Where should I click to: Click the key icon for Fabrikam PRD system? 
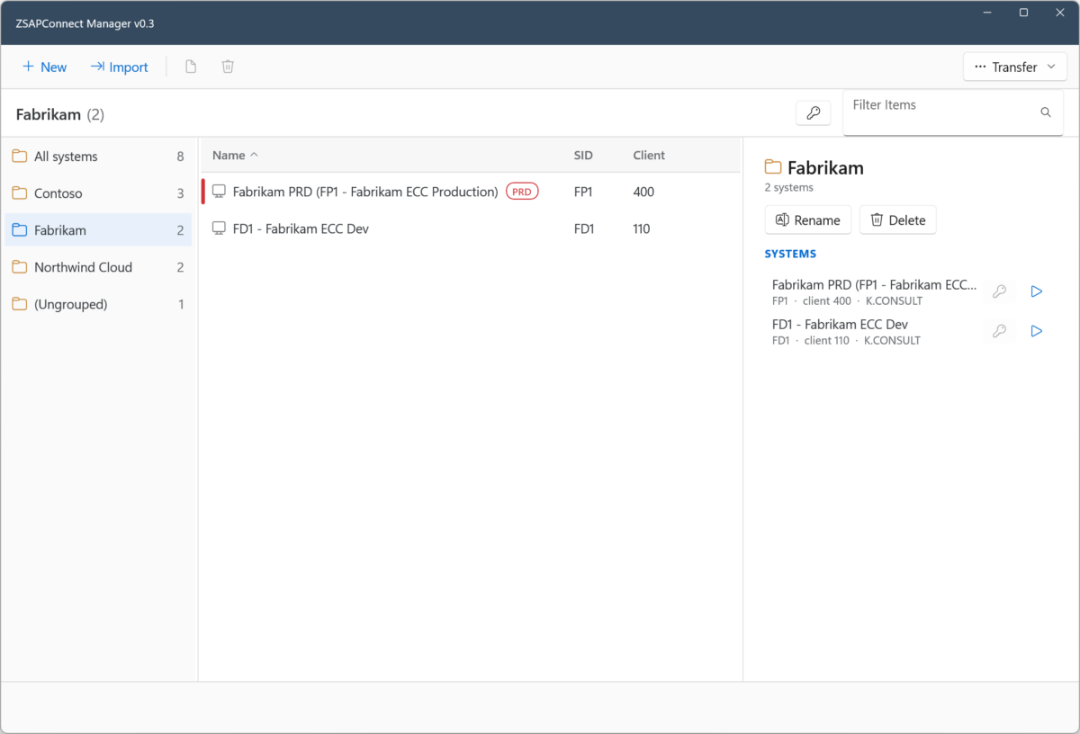[x=999, y=291]
